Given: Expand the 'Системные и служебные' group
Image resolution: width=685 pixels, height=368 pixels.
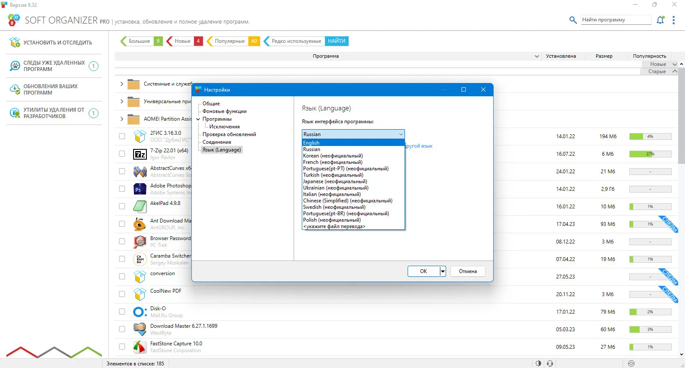Looking at the screenshot, I should (122, 84).
